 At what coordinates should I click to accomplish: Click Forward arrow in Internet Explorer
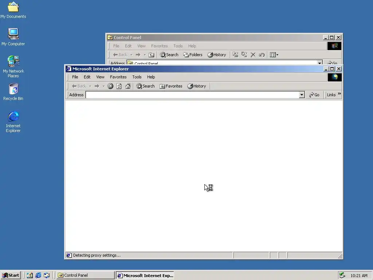point(97,86)
